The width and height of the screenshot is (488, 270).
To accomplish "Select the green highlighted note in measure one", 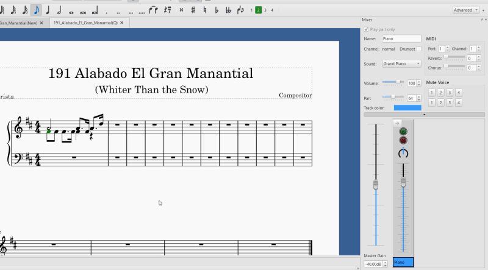I will [49, 132].
